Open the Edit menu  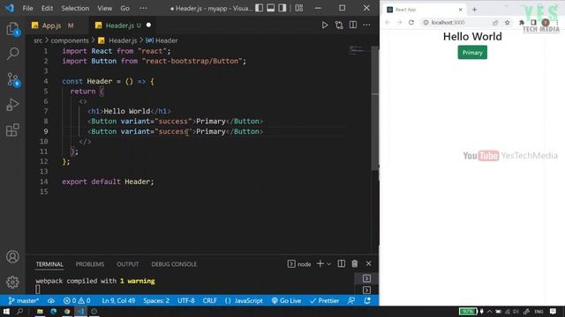(x=47, y=8)
